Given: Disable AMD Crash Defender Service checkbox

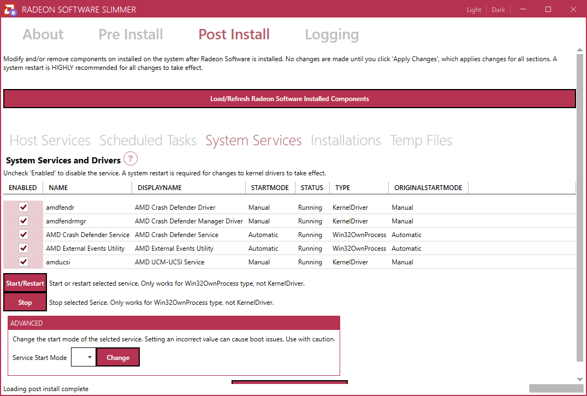Looking at the screenshot, I should click(x=23, y=234).
